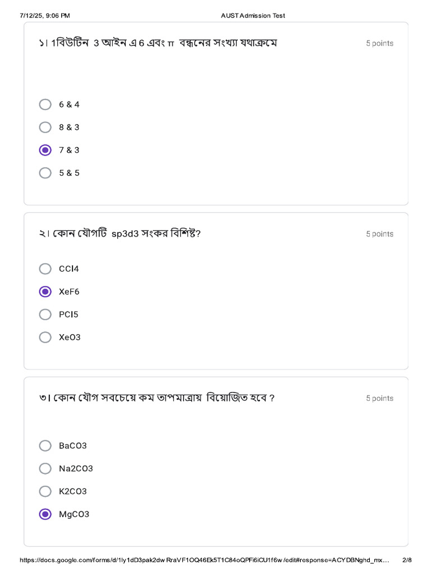
Task: Pick the K2CO3 radio option
Action: pos(45,491)
